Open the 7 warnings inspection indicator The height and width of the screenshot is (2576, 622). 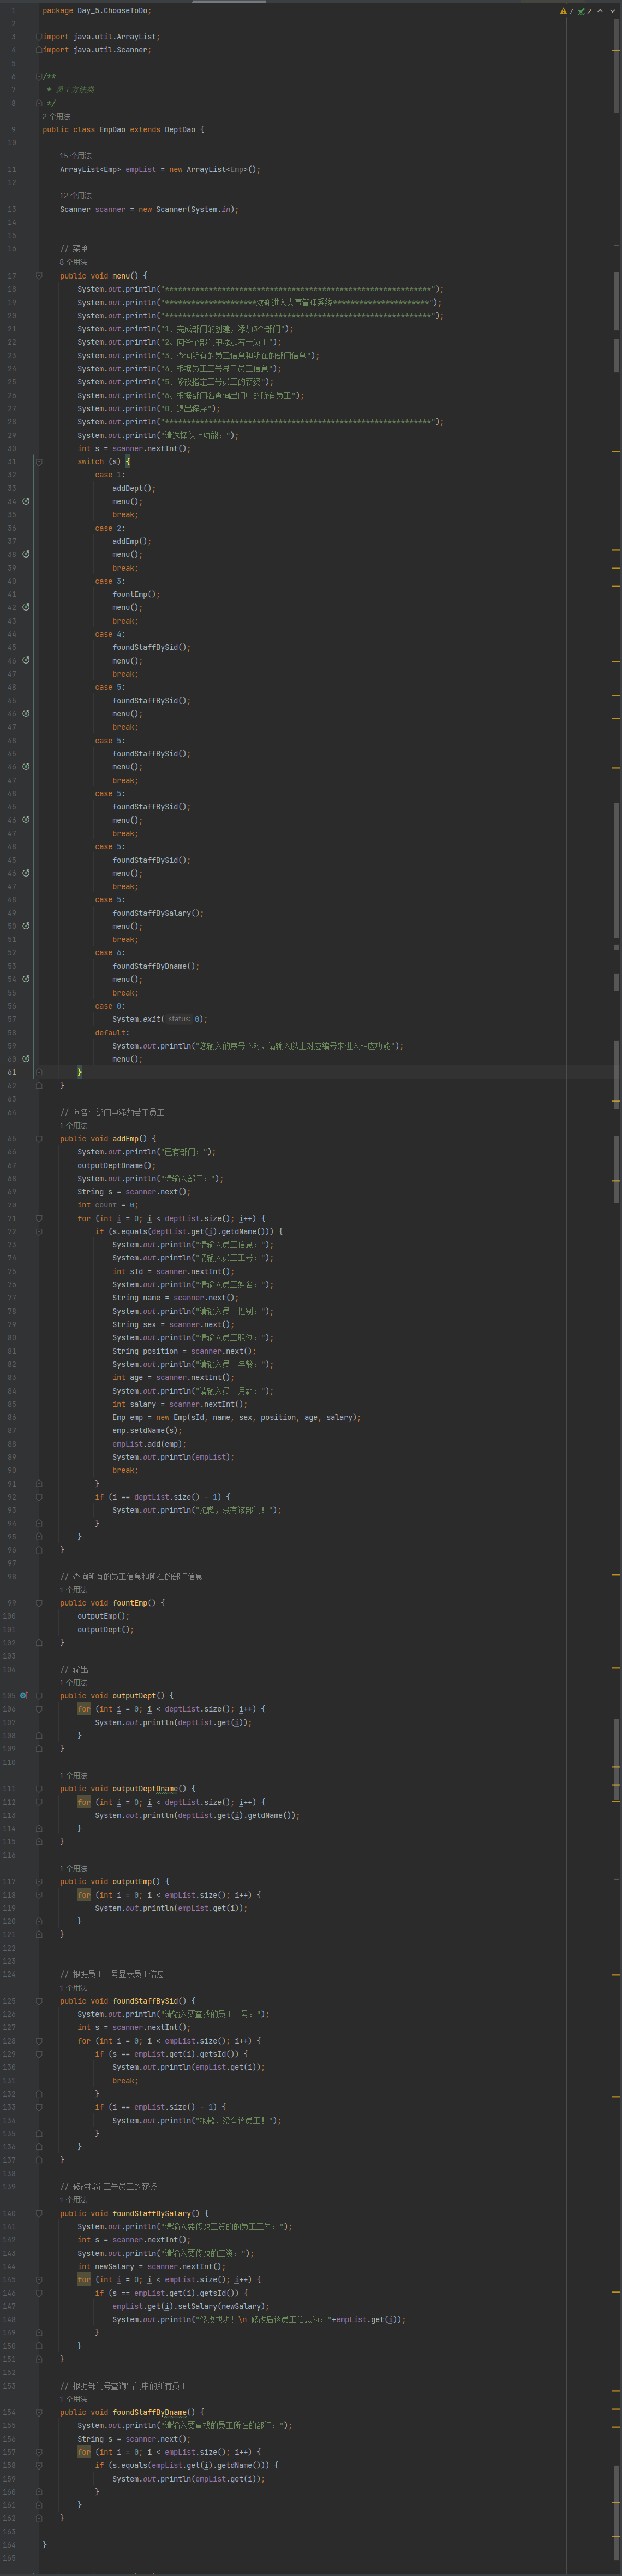[x=566, y=11]
